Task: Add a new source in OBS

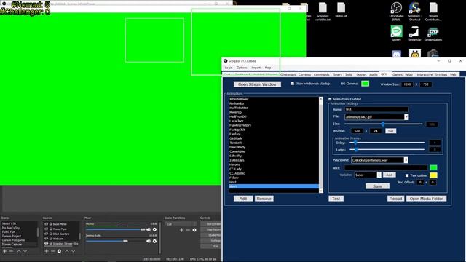Action: pyautogui.click(x=47, y=251)
